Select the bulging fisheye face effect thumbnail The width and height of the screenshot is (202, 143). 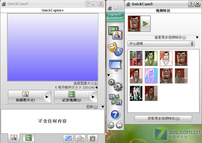[x=166, y=76]
